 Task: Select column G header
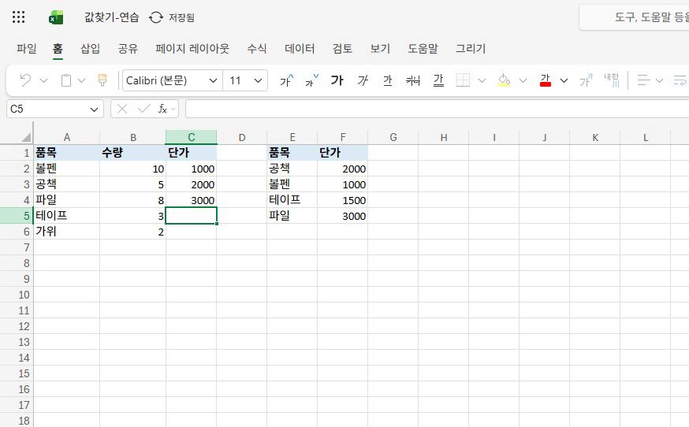(x=393, y=137)
